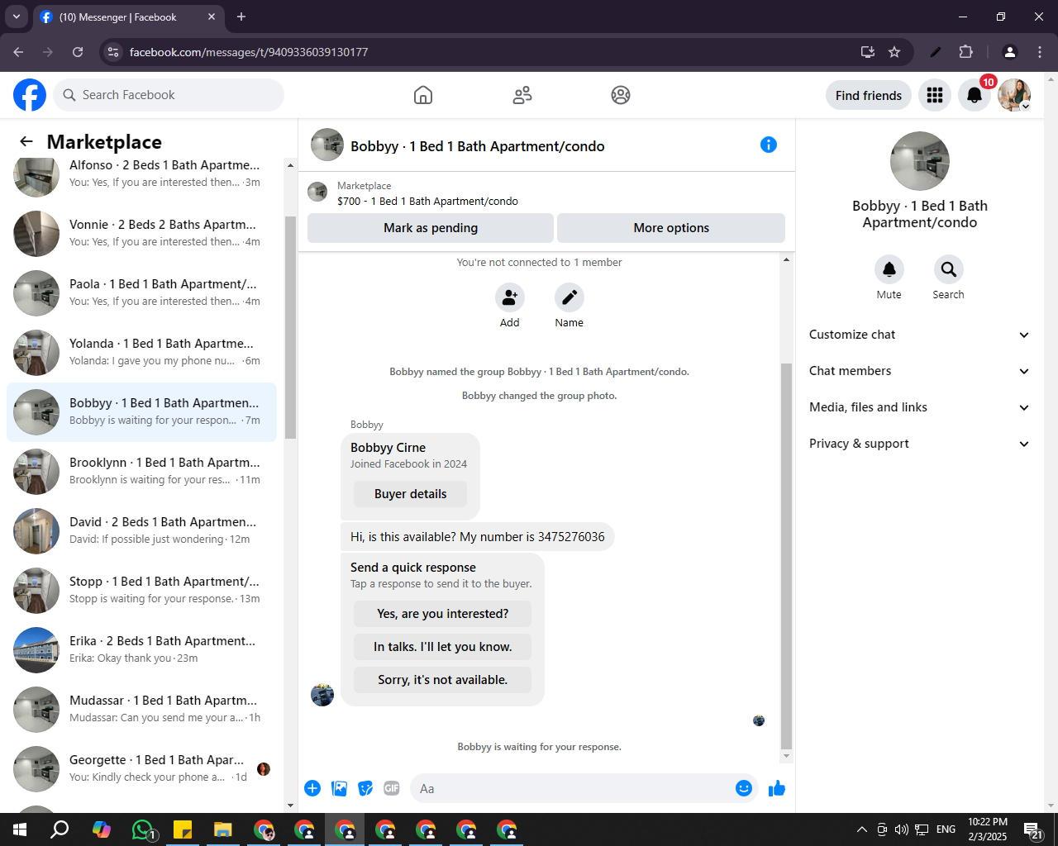Open the emoji picker
The width and height of the screenshot is (1058, 846).
pyautogui.click(x=744, y=788)
